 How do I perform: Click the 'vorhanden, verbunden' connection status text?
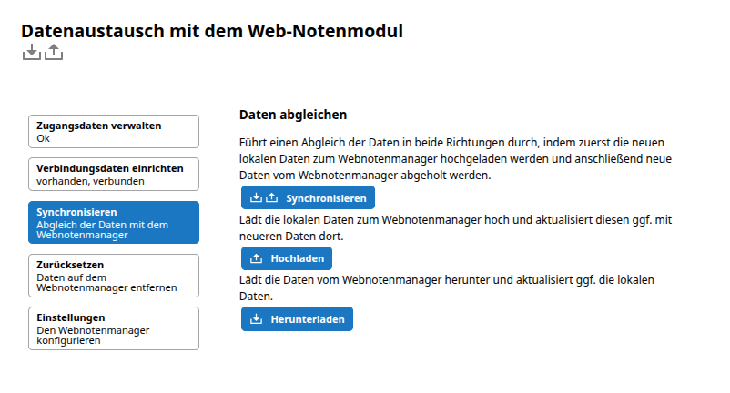click(x=90, y=180)
